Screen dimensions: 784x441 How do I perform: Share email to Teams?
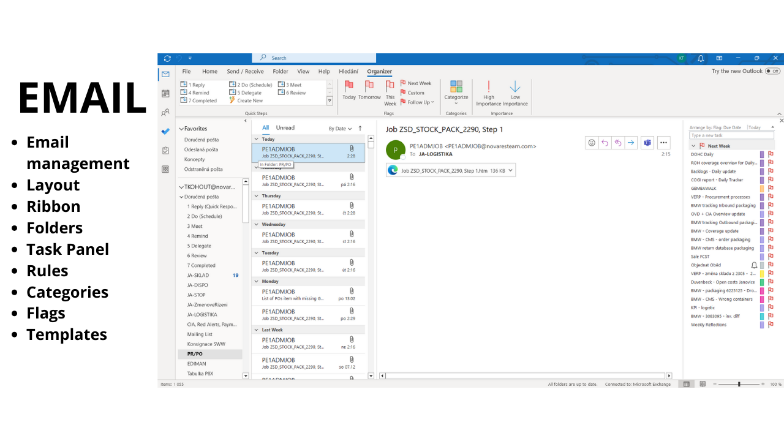(x=647, y=143)
